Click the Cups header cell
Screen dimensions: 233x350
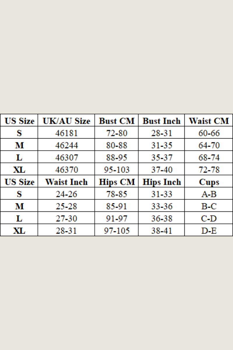[209, 182]
